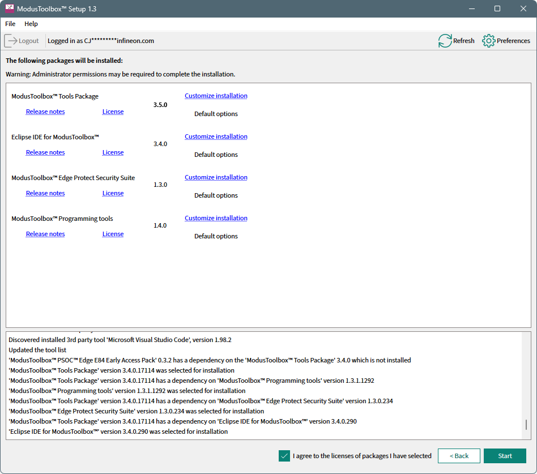Open Release notes for Programming tools

45,234
